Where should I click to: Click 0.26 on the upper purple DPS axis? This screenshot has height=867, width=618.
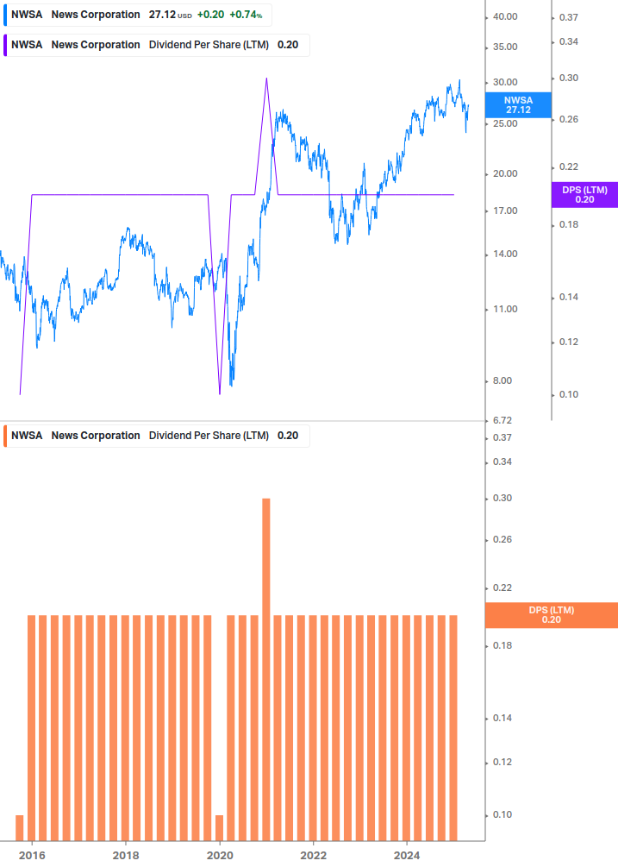point(569,119)
